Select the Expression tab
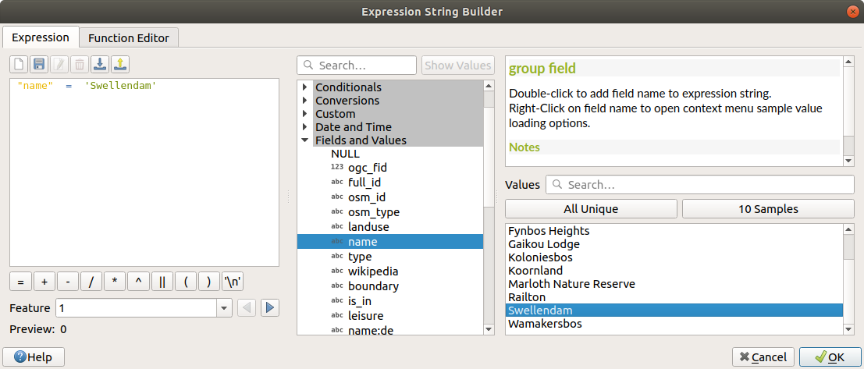864x369 pixels. point(41,37)
